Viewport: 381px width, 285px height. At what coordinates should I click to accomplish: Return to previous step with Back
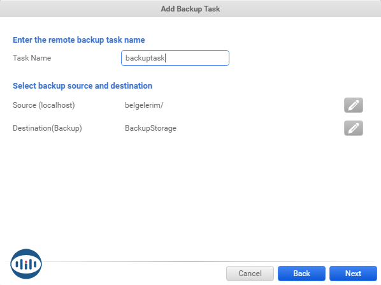(x=301, y=274)
